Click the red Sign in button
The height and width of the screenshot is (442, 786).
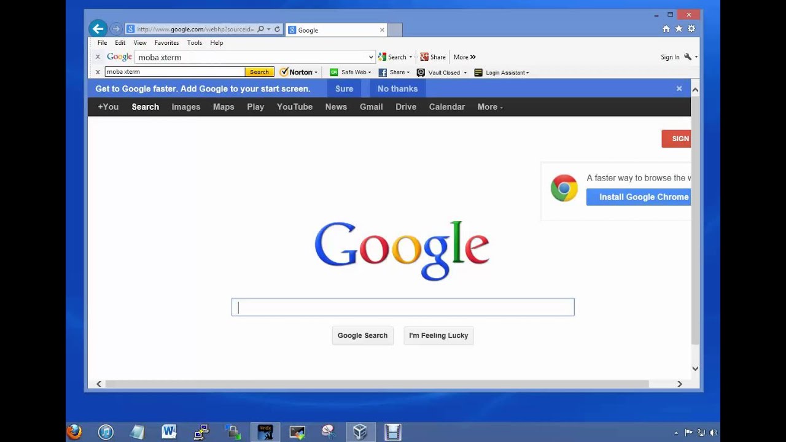(676, 139)
